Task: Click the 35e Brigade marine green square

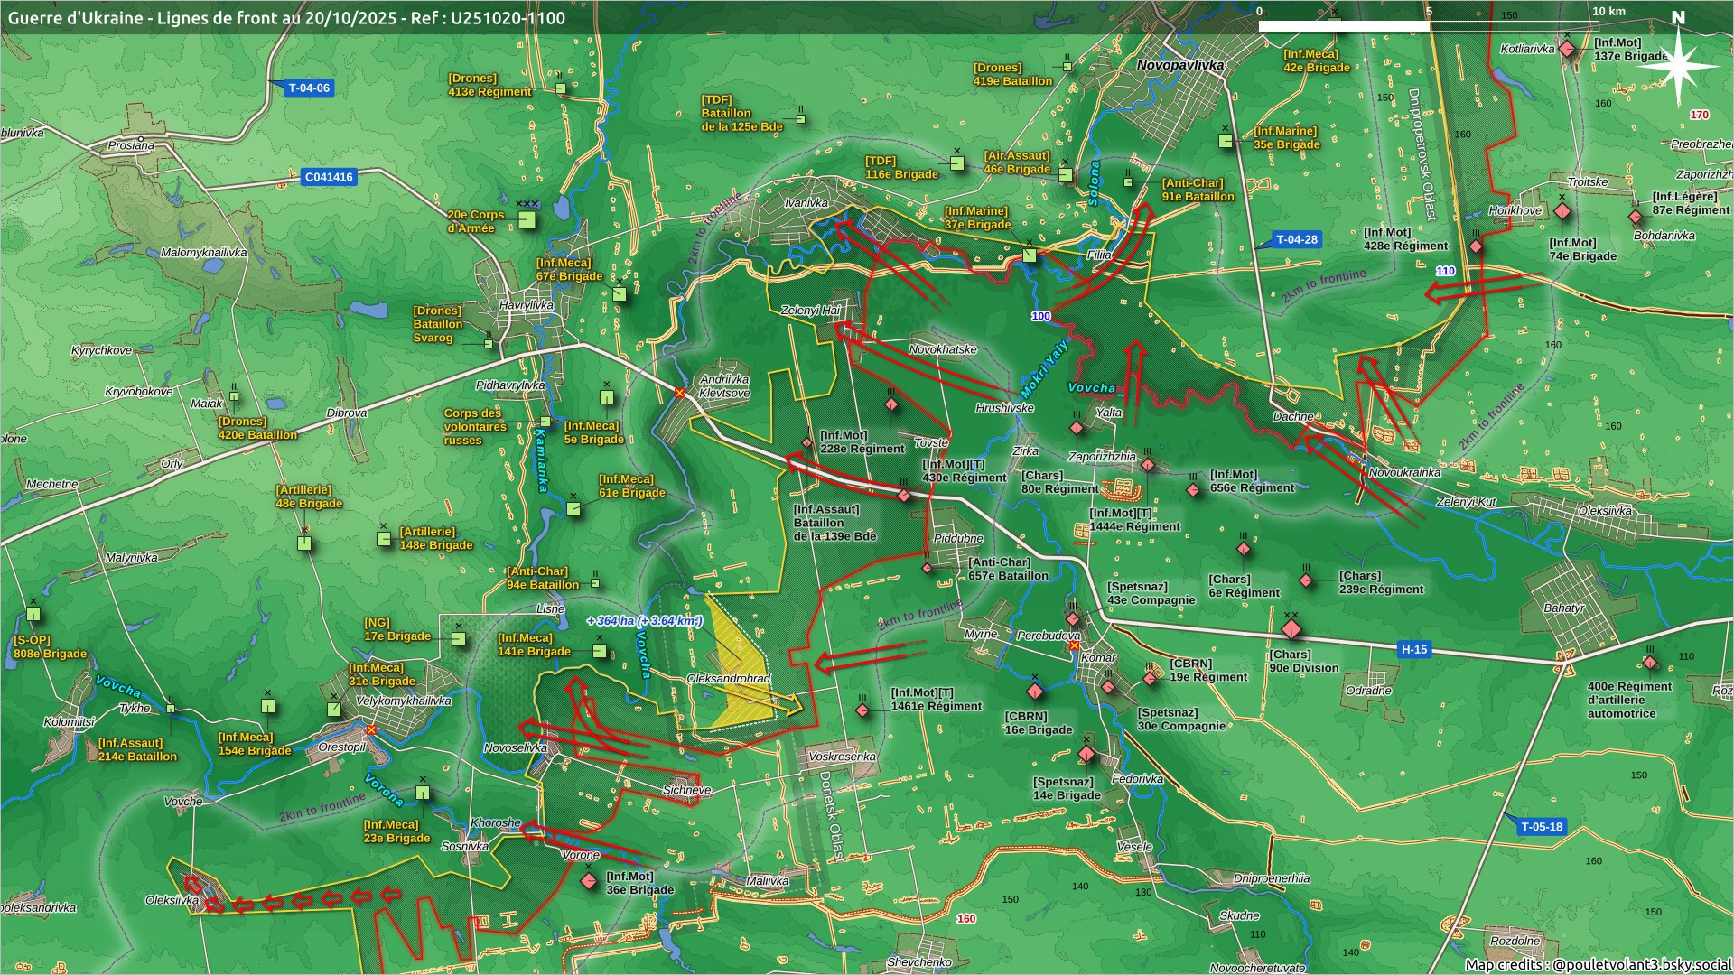Action: (x=1226, y=141)
